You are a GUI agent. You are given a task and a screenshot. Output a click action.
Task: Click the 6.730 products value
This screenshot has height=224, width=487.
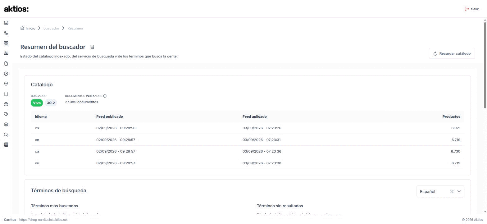(x=456, y=151)
